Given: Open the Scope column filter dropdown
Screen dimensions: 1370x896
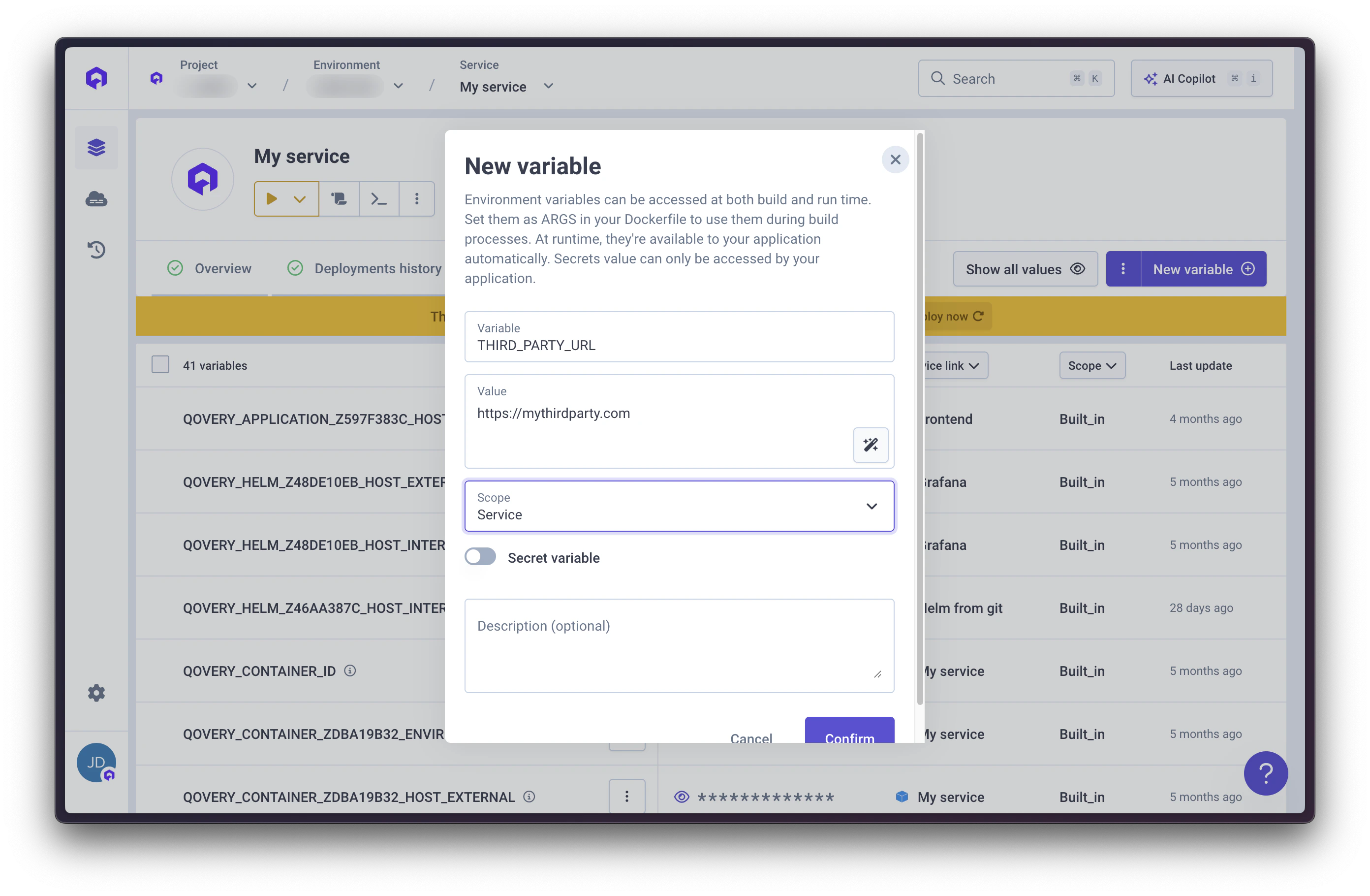Looking at the screenshot, I should pyautogui.click(x=1091, y=366).
